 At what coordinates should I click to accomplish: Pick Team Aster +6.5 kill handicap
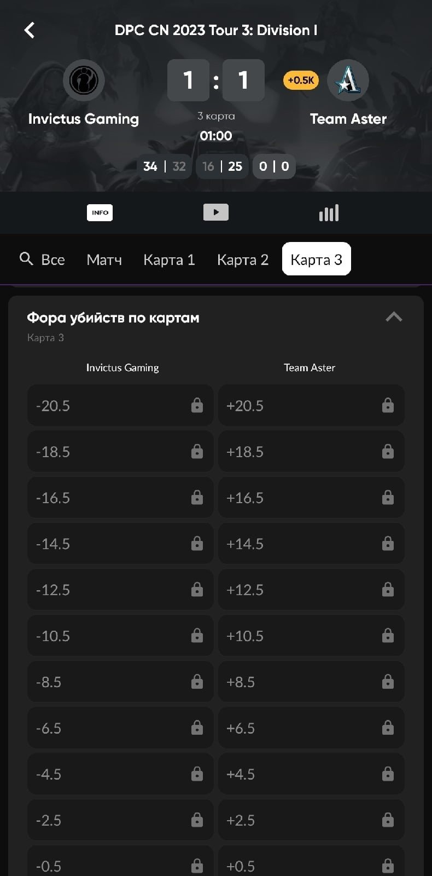pyautogui.click(x=311, y=728)
